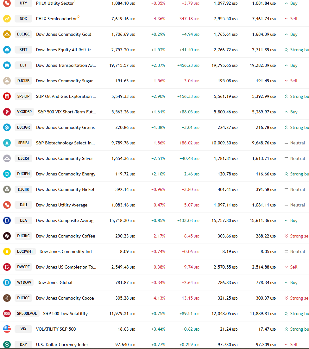
Task: Click the price 18.63 USD for VIX
Action: (x=126, y=329)
